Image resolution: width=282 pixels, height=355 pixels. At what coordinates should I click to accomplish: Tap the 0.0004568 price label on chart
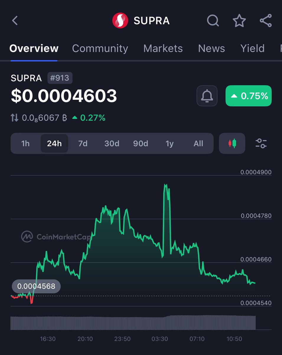pyautogui.click(x=36, y=286)
